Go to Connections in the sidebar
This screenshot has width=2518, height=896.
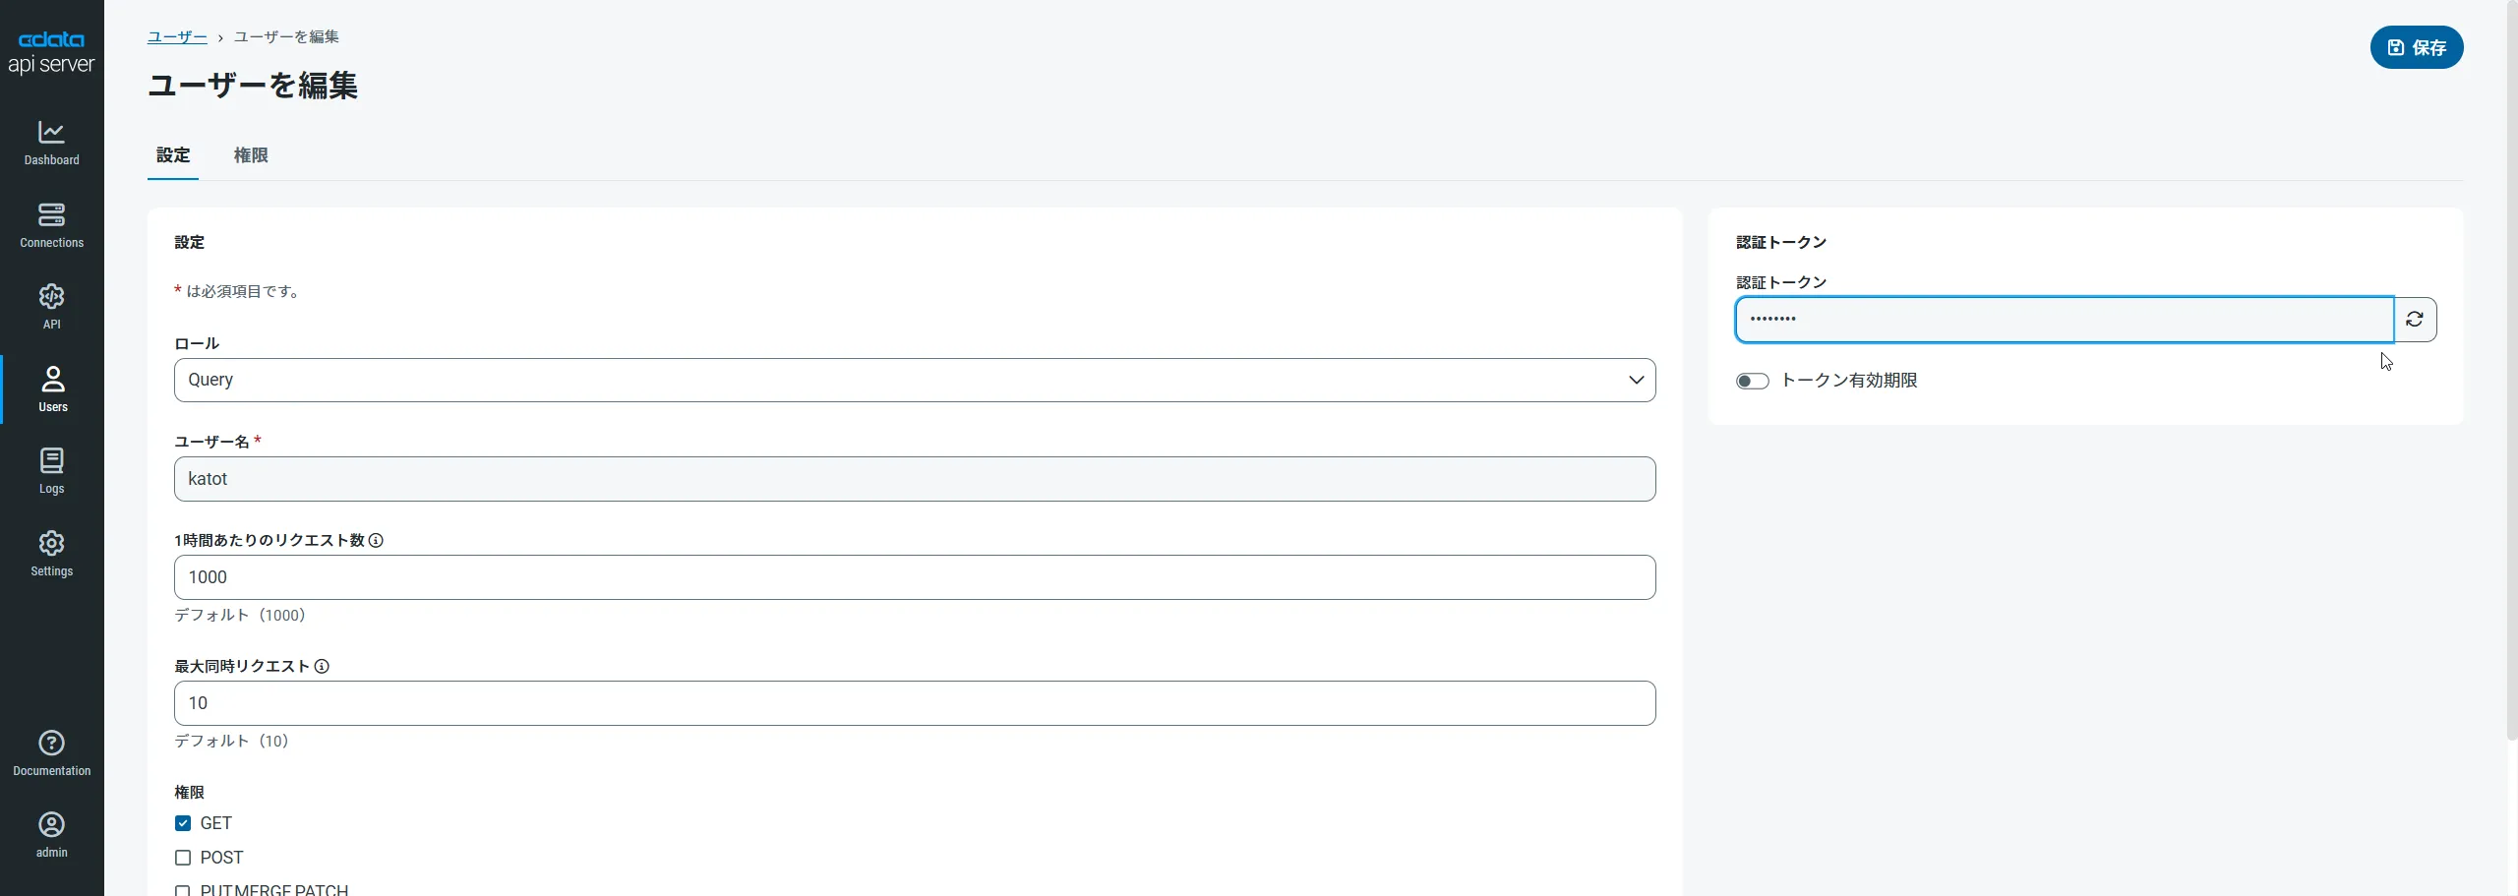51,214
